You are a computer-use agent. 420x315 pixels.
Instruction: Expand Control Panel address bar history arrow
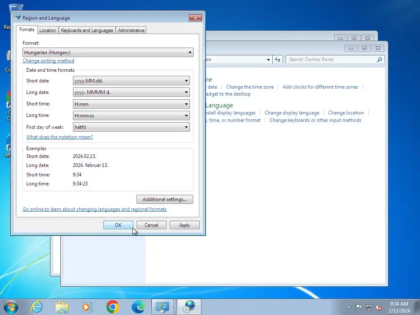[x=268, y=59]
